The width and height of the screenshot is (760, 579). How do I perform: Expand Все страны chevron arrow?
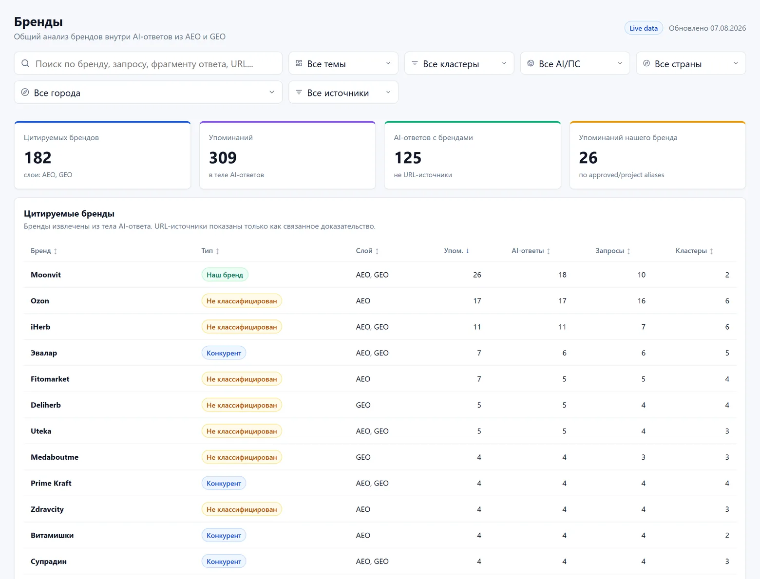click(x=736, y=63)
